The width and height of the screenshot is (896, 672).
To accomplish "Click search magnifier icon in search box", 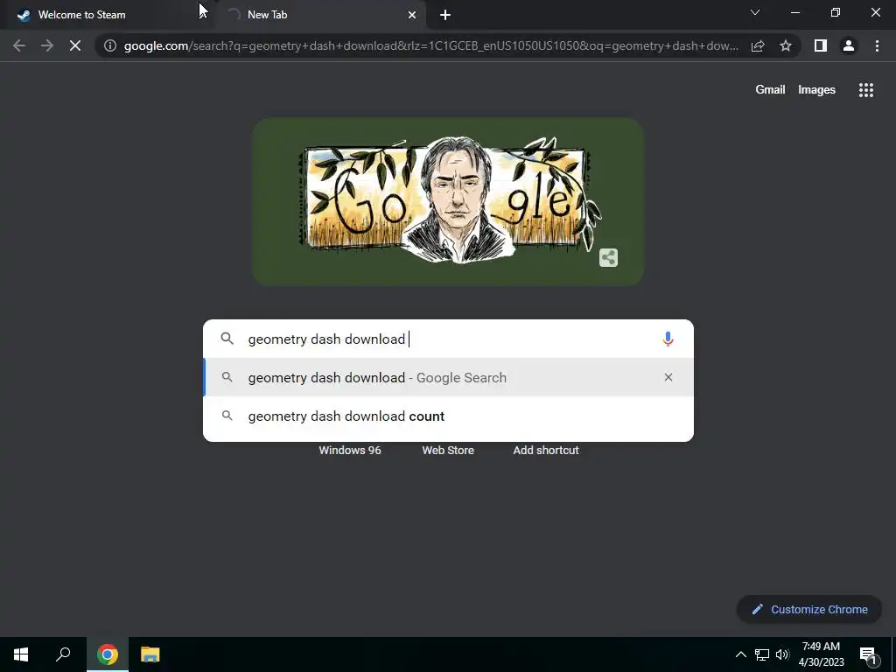I will point(227,339).
